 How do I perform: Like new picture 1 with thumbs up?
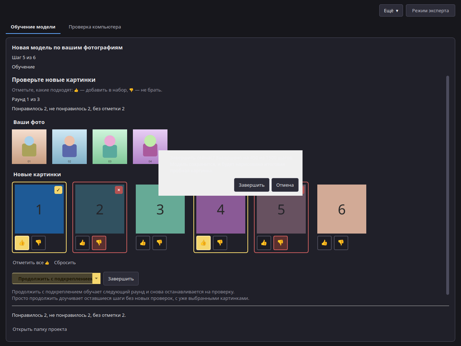(x=22, y=243)
